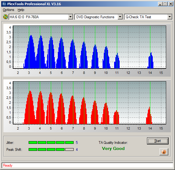Minimize the PlexTools window
This screenshot has width=175, height=170.
(160, 4)
